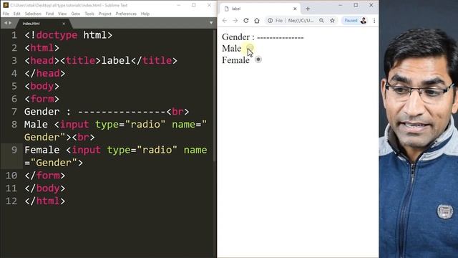Open the Project menu
The height and width of the screenshot is (258, 458).
pyautogui.click(x=105, y=14)
